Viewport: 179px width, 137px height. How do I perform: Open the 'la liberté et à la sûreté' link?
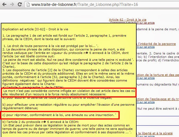[x=154, y=133]
